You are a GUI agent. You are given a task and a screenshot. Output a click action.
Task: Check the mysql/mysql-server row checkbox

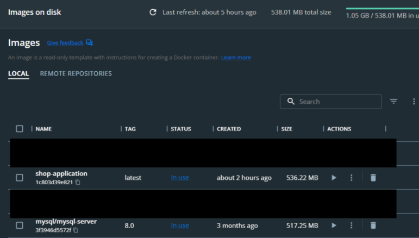pyautogui.click(x=20, y=226)
